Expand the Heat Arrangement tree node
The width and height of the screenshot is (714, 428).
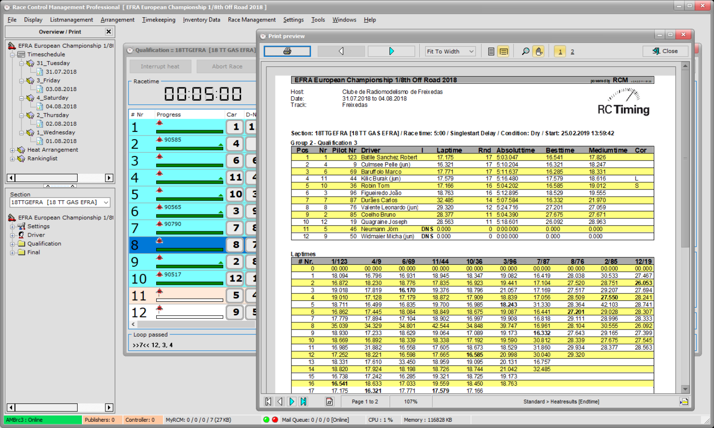tap(12, 150)
